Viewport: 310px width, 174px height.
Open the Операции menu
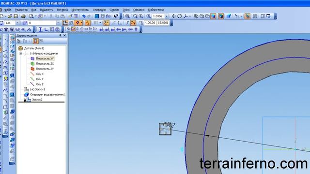(x=99, y=10)
